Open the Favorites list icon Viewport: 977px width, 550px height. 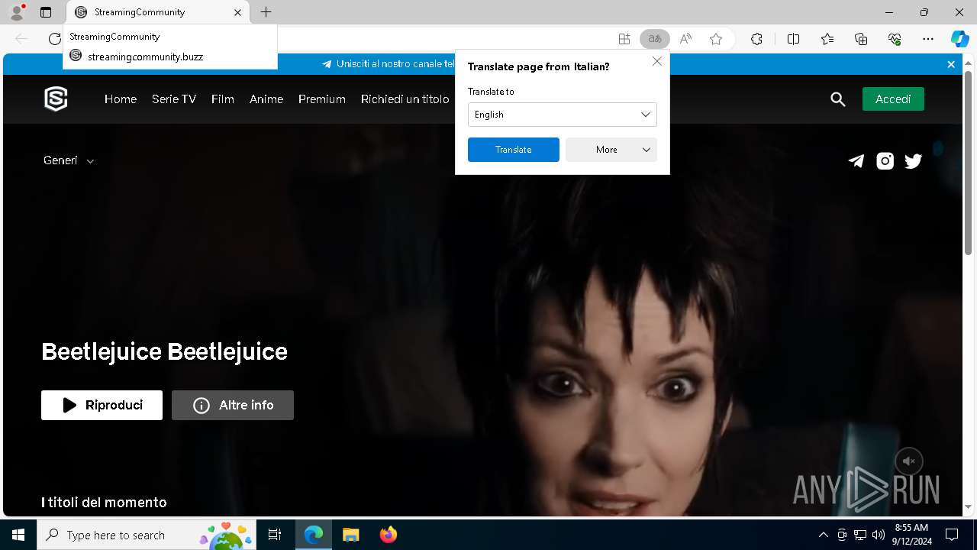click(827, 39)
